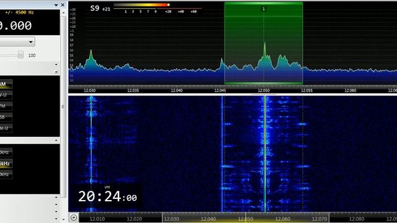Click 12.010 on the bottom navigation scale
The image size is (397, 223).
click(x=97, y=219)
